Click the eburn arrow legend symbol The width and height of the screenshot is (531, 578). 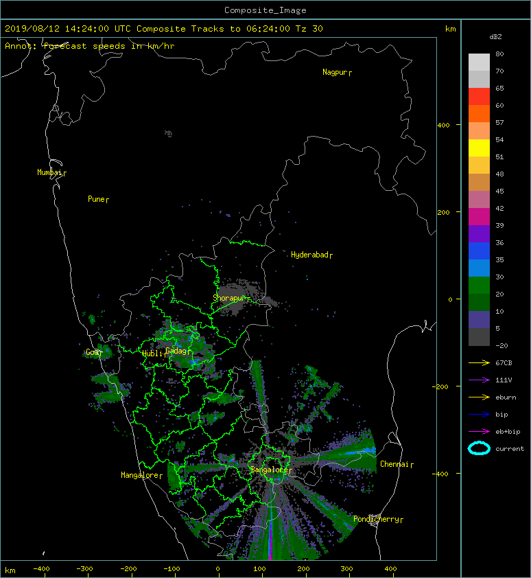(x=479, y=397)
